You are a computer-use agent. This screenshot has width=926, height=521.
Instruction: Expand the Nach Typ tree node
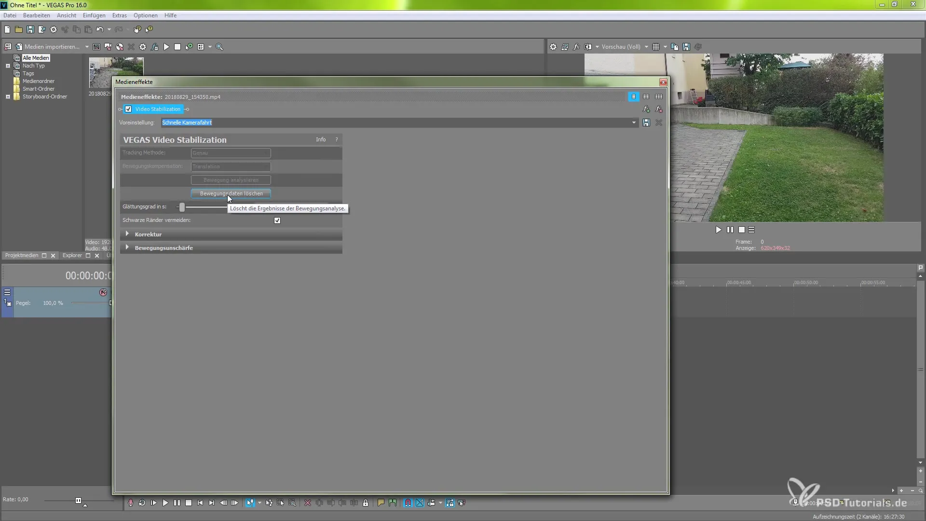point(8,66)
